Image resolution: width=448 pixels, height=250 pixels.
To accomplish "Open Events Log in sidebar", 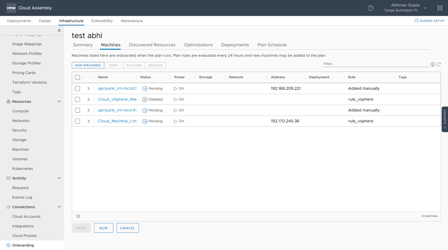I will click(22, 198).
